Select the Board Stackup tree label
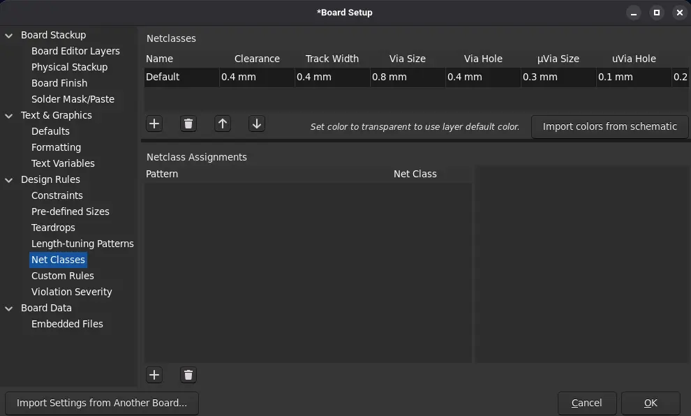This screenshot has height=416, width=691. (x=53, y=35)
